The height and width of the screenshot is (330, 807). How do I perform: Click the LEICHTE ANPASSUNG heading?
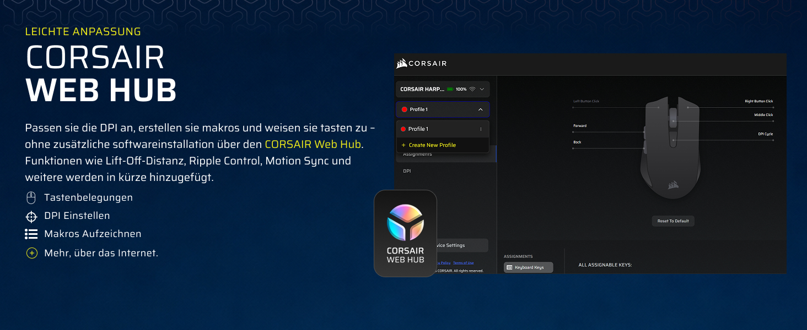coord(83,32)
